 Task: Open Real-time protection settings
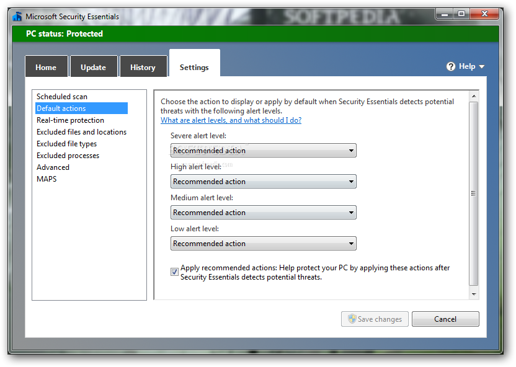coord(71,120)
